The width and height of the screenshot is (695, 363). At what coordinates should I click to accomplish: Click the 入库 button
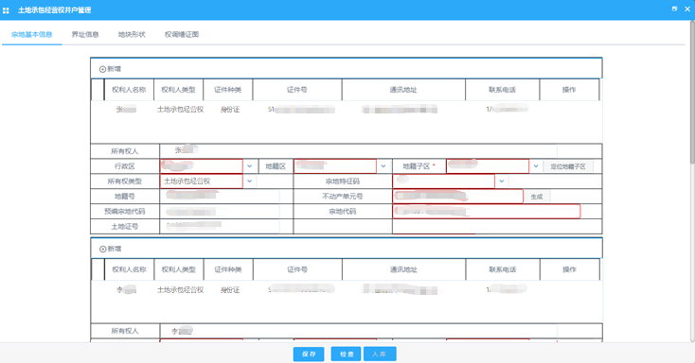[380, 354]
